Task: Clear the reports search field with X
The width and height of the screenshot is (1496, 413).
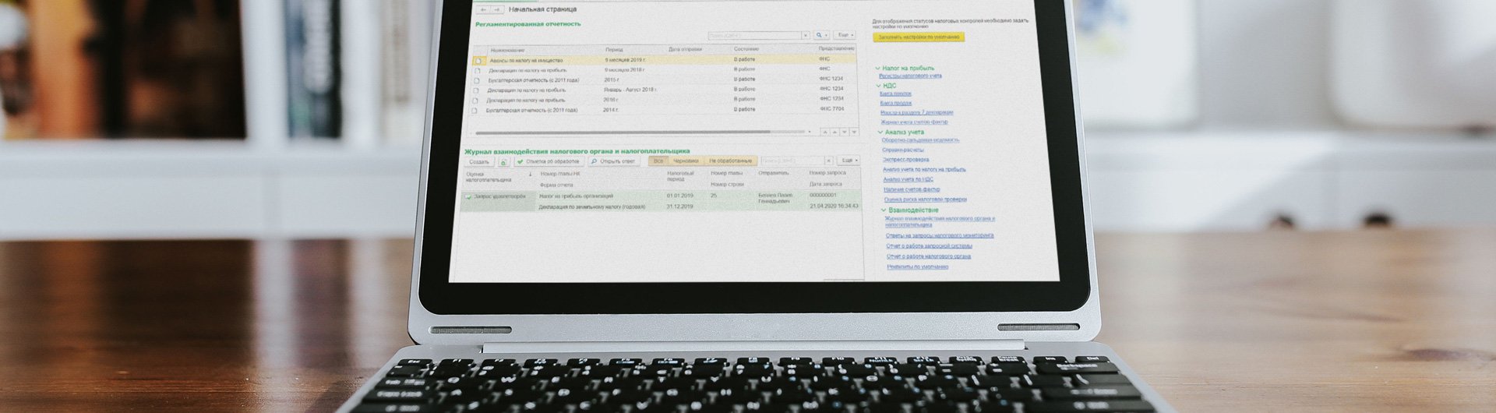Action: [x=806, y=36]
